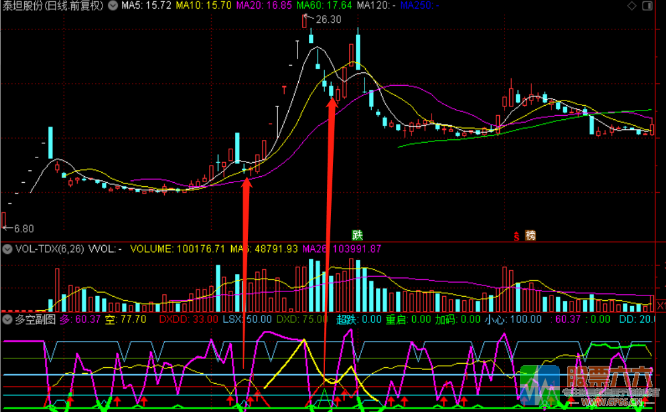Click the red $ marker below chart

516,236
